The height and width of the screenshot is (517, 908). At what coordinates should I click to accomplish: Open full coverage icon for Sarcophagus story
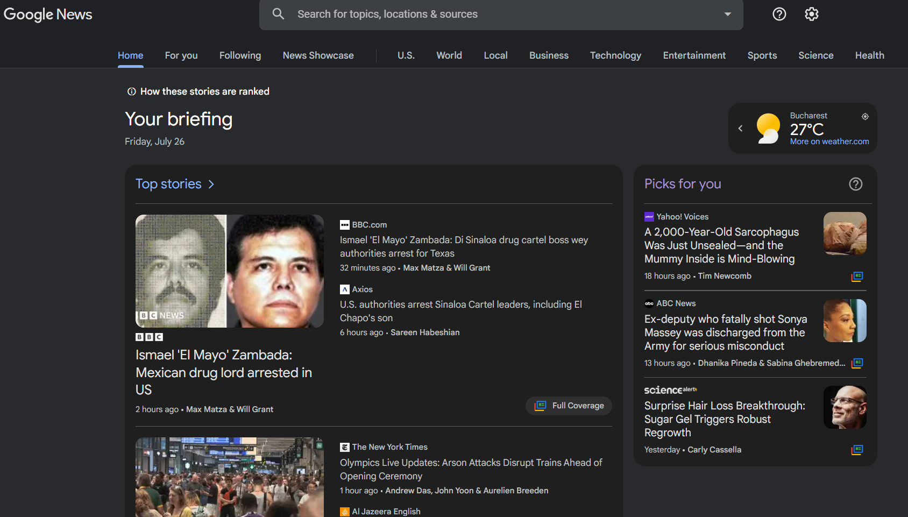[857, 277]
